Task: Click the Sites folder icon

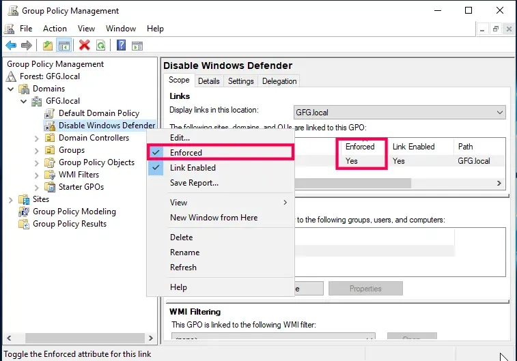Action: click(24, 199)
